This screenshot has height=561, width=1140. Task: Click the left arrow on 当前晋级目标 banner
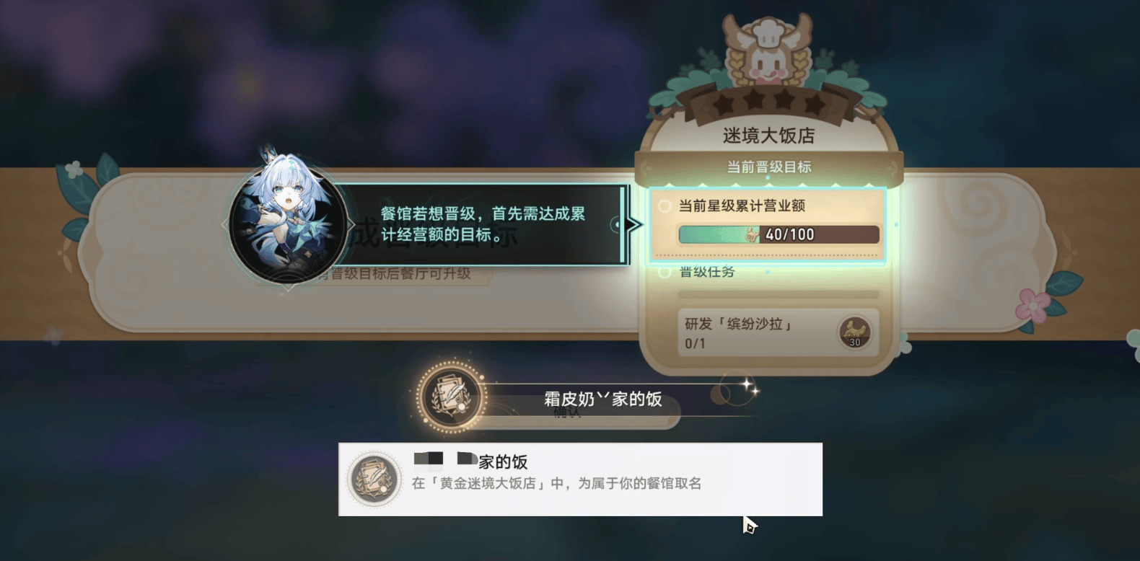click(646, 168)
